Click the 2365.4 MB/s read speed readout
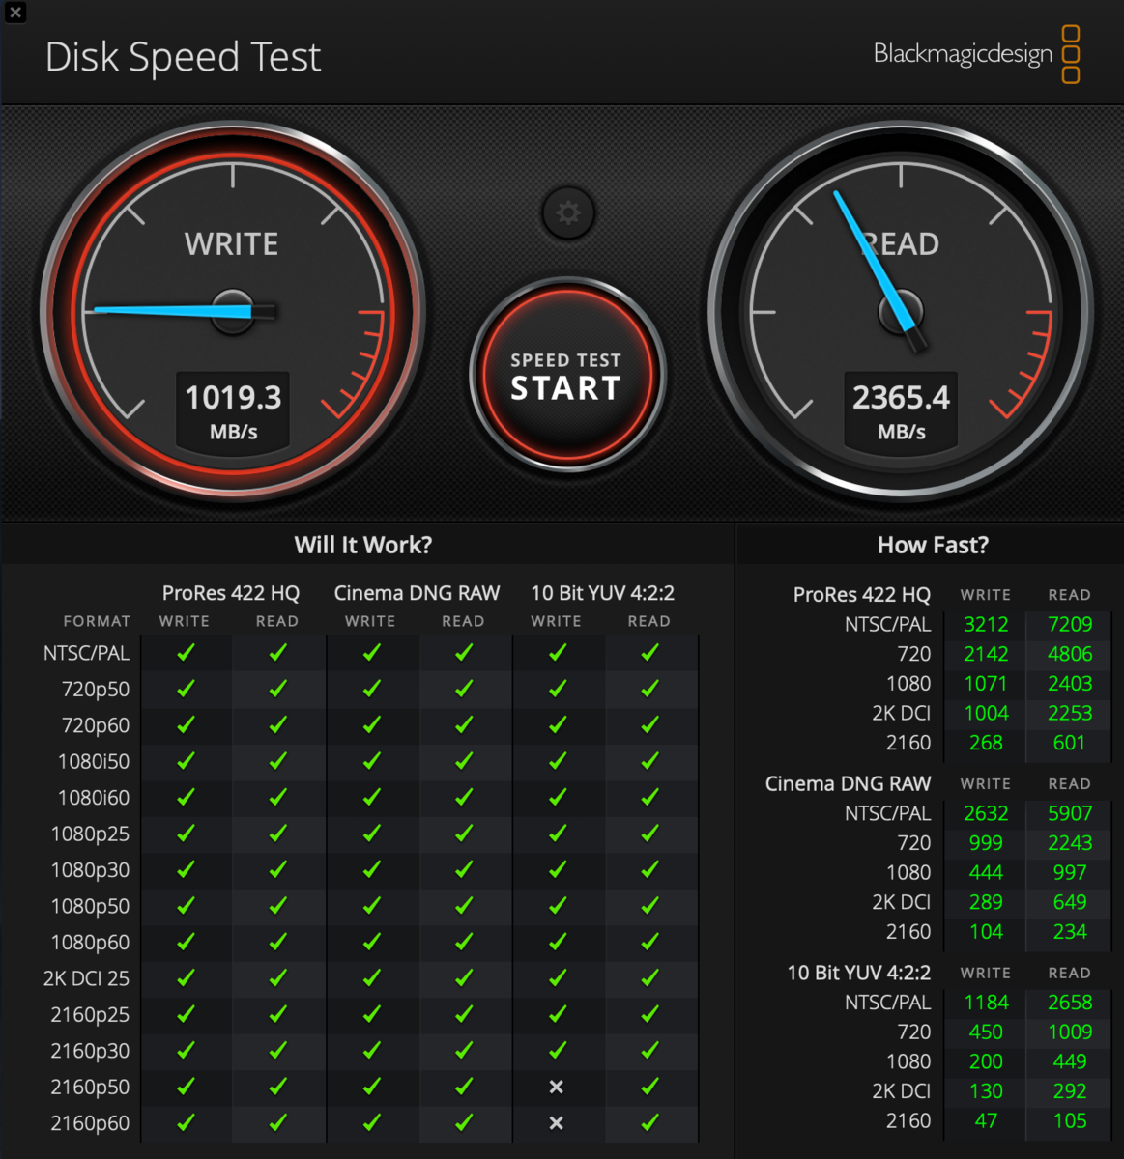 pyautogui.click(x=901, y=410)
